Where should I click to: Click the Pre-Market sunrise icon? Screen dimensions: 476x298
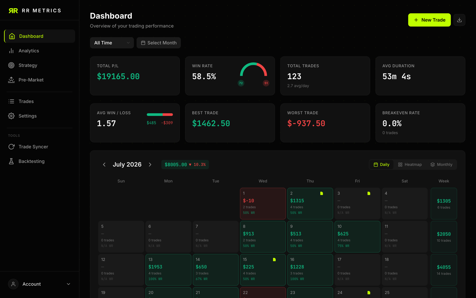11,80
